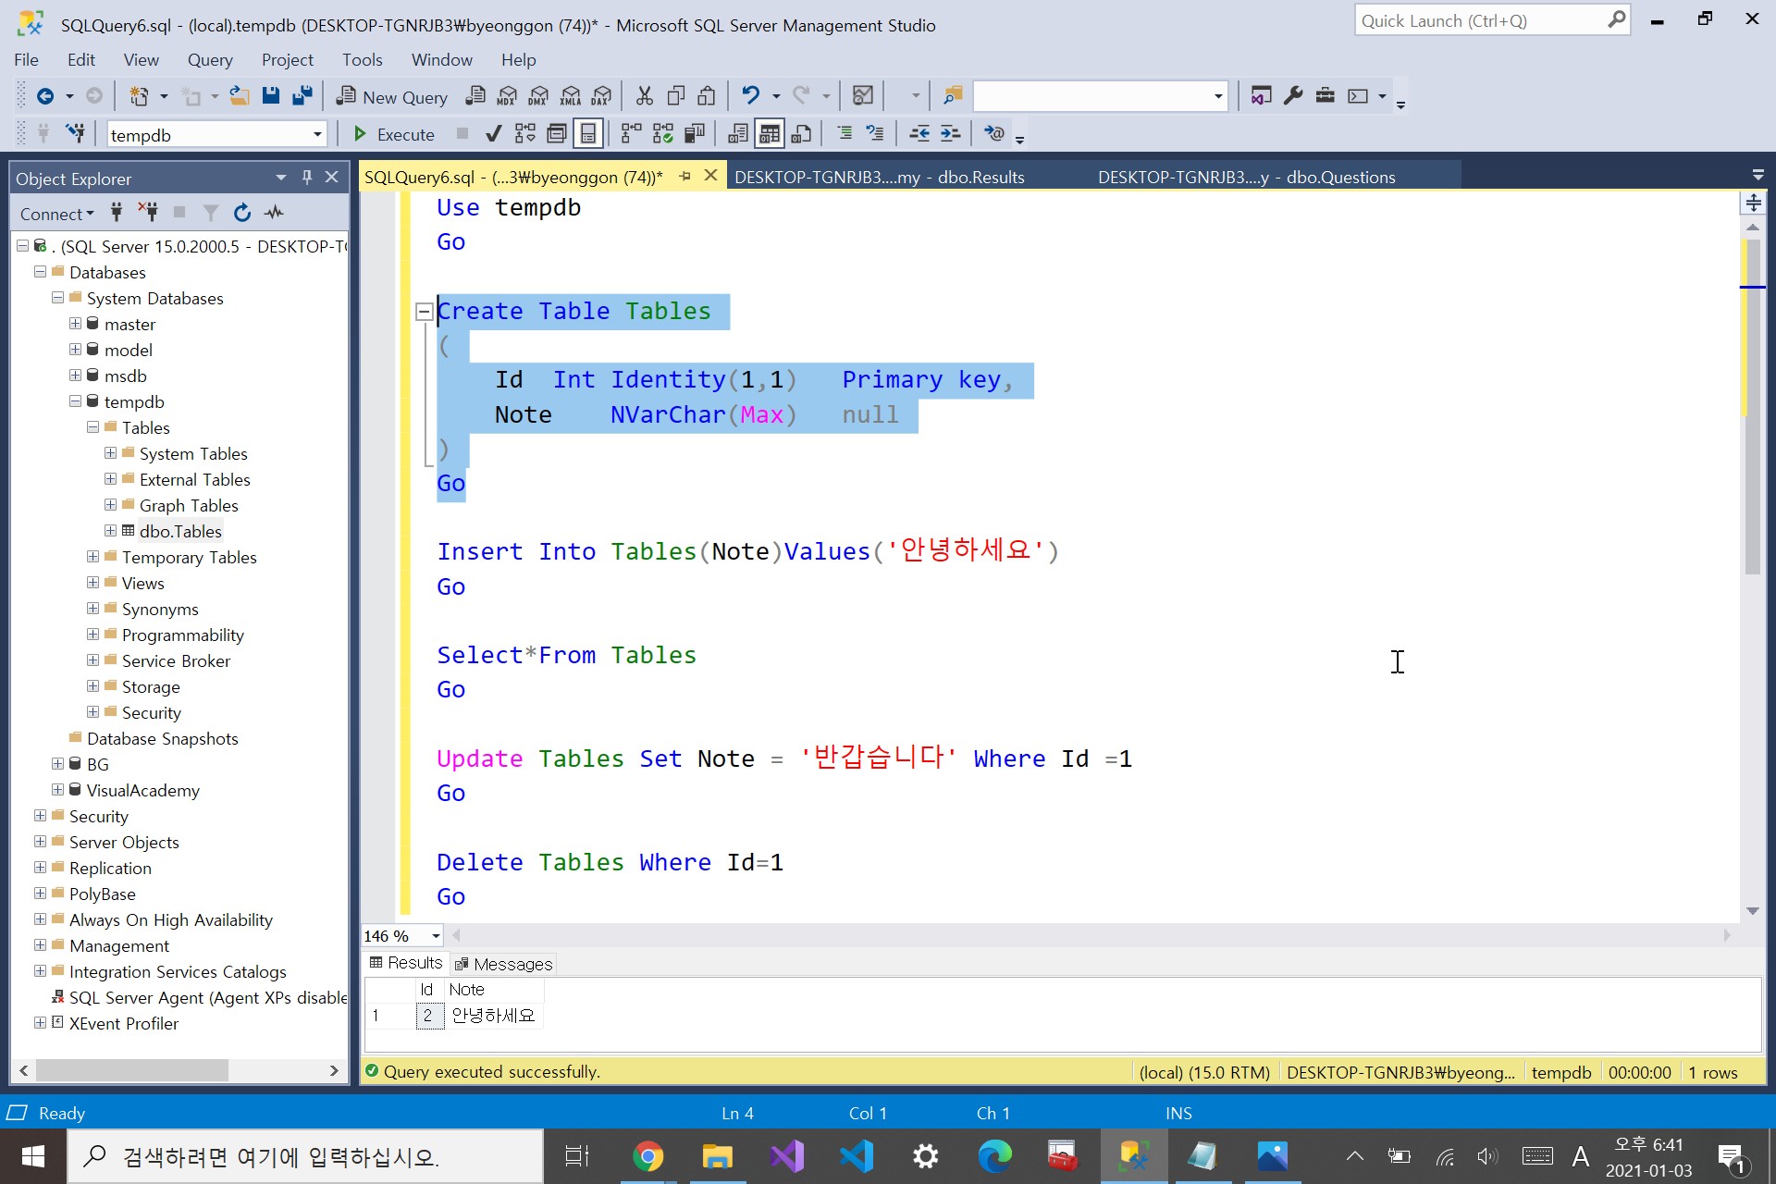Image resolution: width=1776 pixels, height=1184 pixels.
Task: Open the XMLA query icon
Action: 571,96
